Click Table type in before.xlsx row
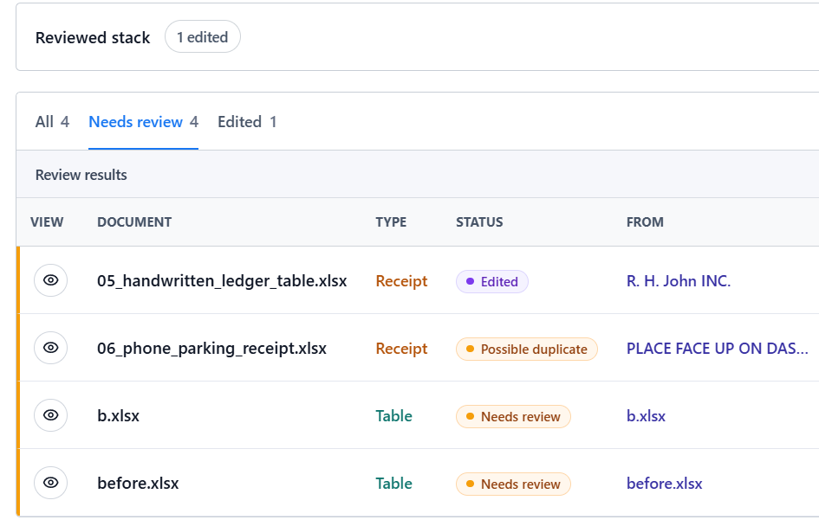 pos(393,484)
